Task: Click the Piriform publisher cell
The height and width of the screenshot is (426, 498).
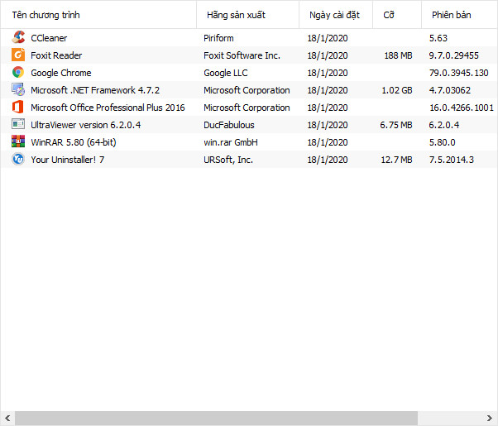Action: 218,38
